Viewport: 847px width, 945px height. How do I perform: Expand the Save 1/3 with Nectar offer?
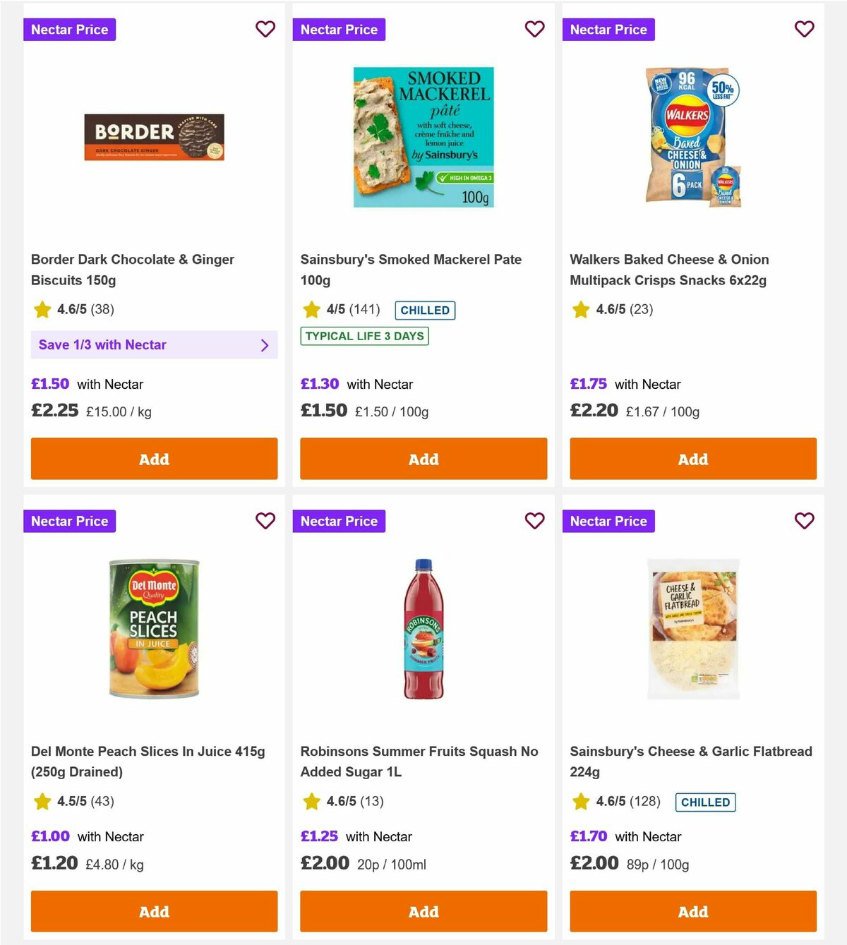click(x=154, y=345)
